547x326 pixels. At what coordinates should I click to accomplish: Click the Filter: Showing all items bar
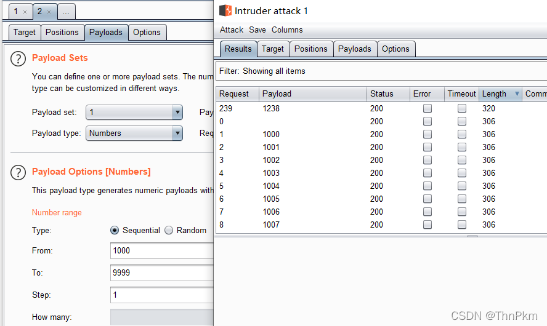click(x=381, y=71)
